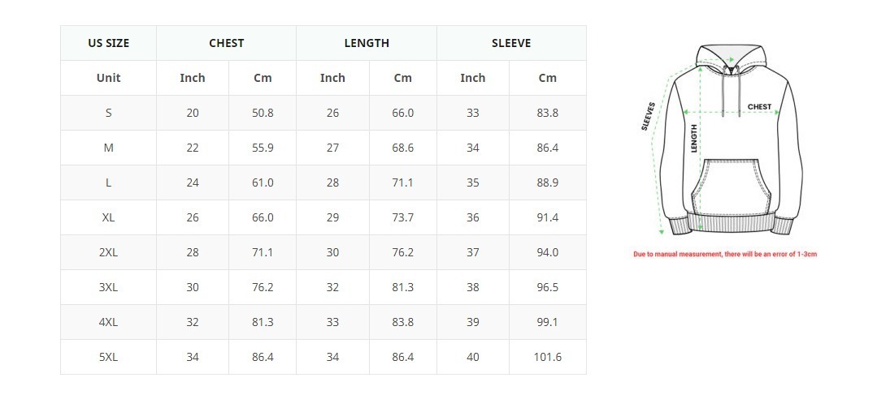Click the SLEEVES label beside the hoodie
877x395 pixels.
click(648, 116)
